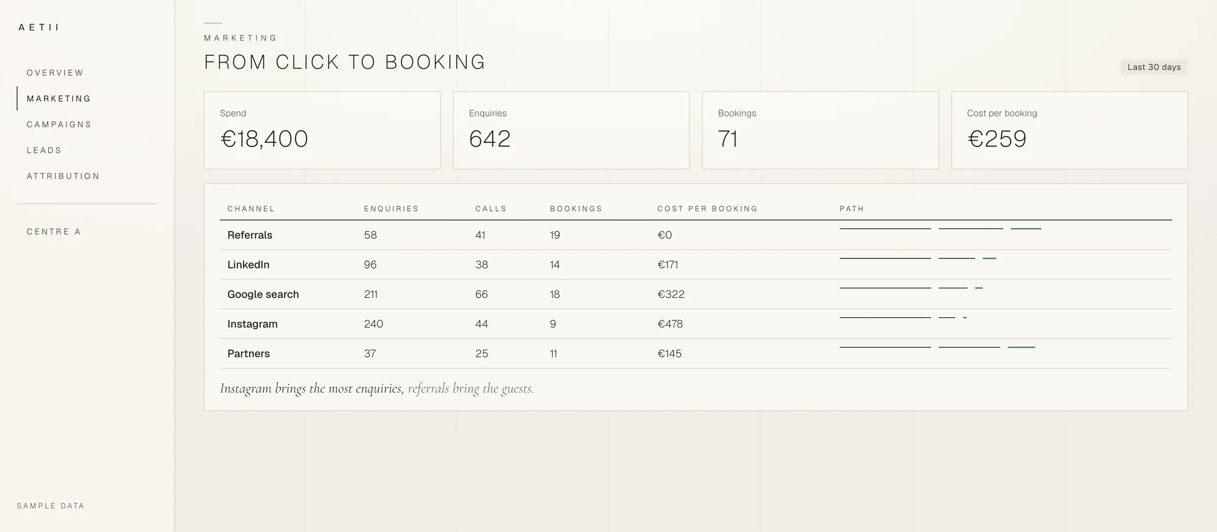This screenshot has height=532, width=1217.
Task: Click the Path column header
Action: [852, 209]
